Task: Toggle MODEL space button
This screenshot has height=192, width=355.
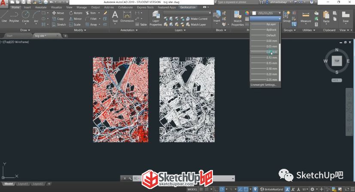Action: coord(192,189)
